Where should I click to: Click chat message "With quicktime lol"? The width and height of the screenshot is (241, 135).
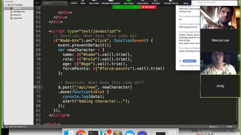click(x=188, y=27)
